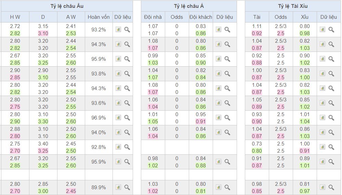Viewport: 342px width, 195px height.
Task: Click Asian odds magnifier for home 0.99 row
Action: tap(227, 59)
